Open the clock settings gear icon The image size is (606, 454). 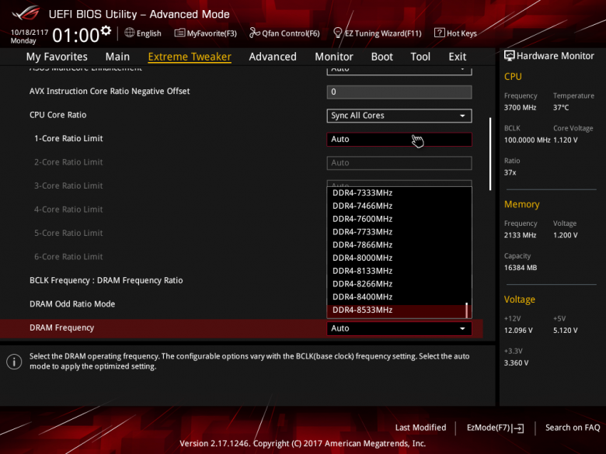tap(106, 30)
